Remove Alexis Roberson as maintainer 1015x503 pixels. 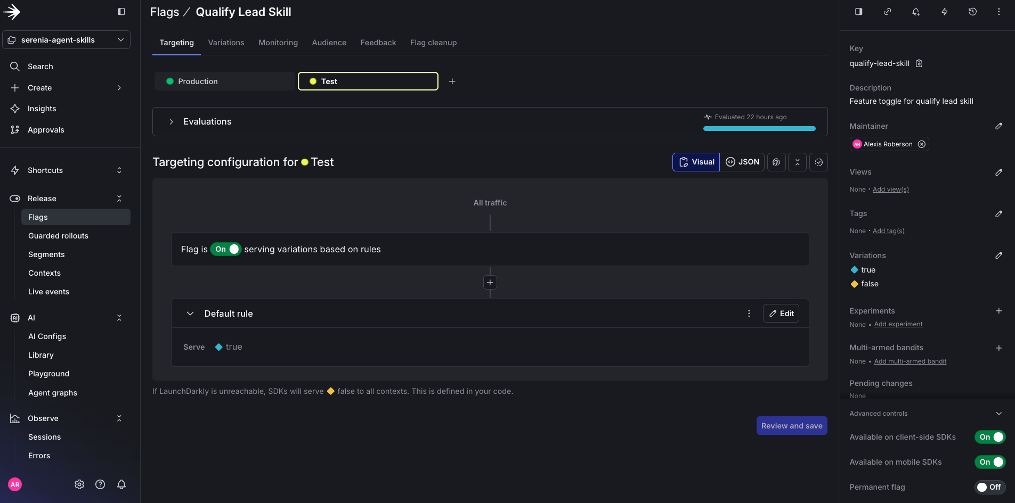[922, 144]
